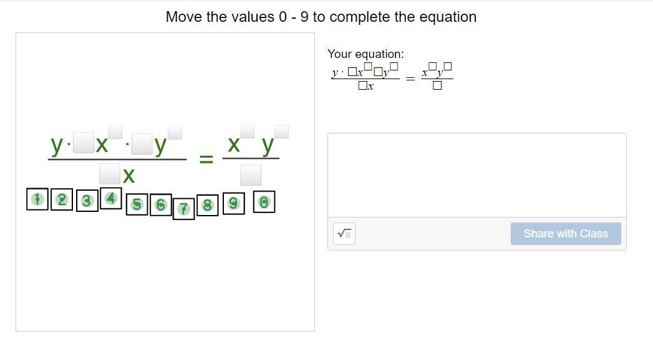Click the number 4 tile
Image resolution: width=653 pixels, height=354 pixels.
(x=111, y=198)
